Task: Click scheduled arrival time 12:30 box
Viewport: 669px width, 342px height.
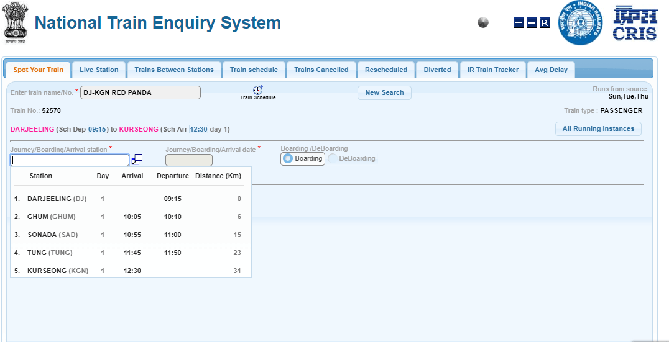Action: click(x=198, y=129)
